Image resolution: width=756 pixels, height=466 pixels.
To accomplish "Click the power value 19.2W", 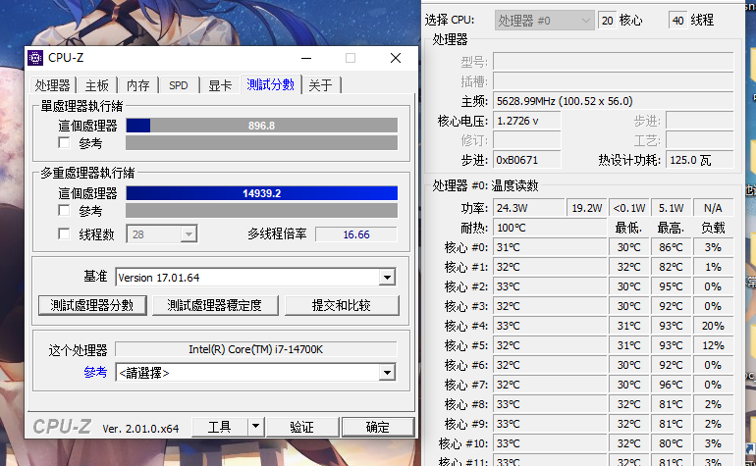I will point(587,208).
